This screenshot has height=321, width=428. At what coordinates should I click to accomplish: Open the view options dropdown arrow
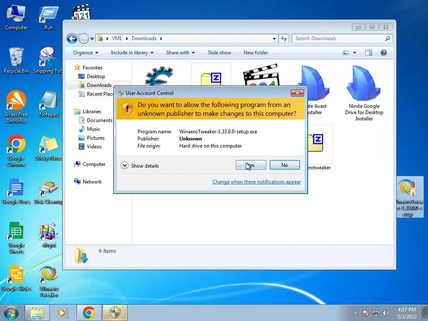354,53
